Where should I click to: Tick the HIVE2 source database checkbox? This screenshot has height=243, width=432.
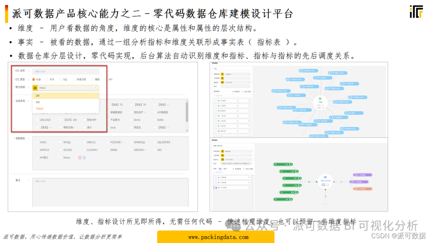coord(37,142)
